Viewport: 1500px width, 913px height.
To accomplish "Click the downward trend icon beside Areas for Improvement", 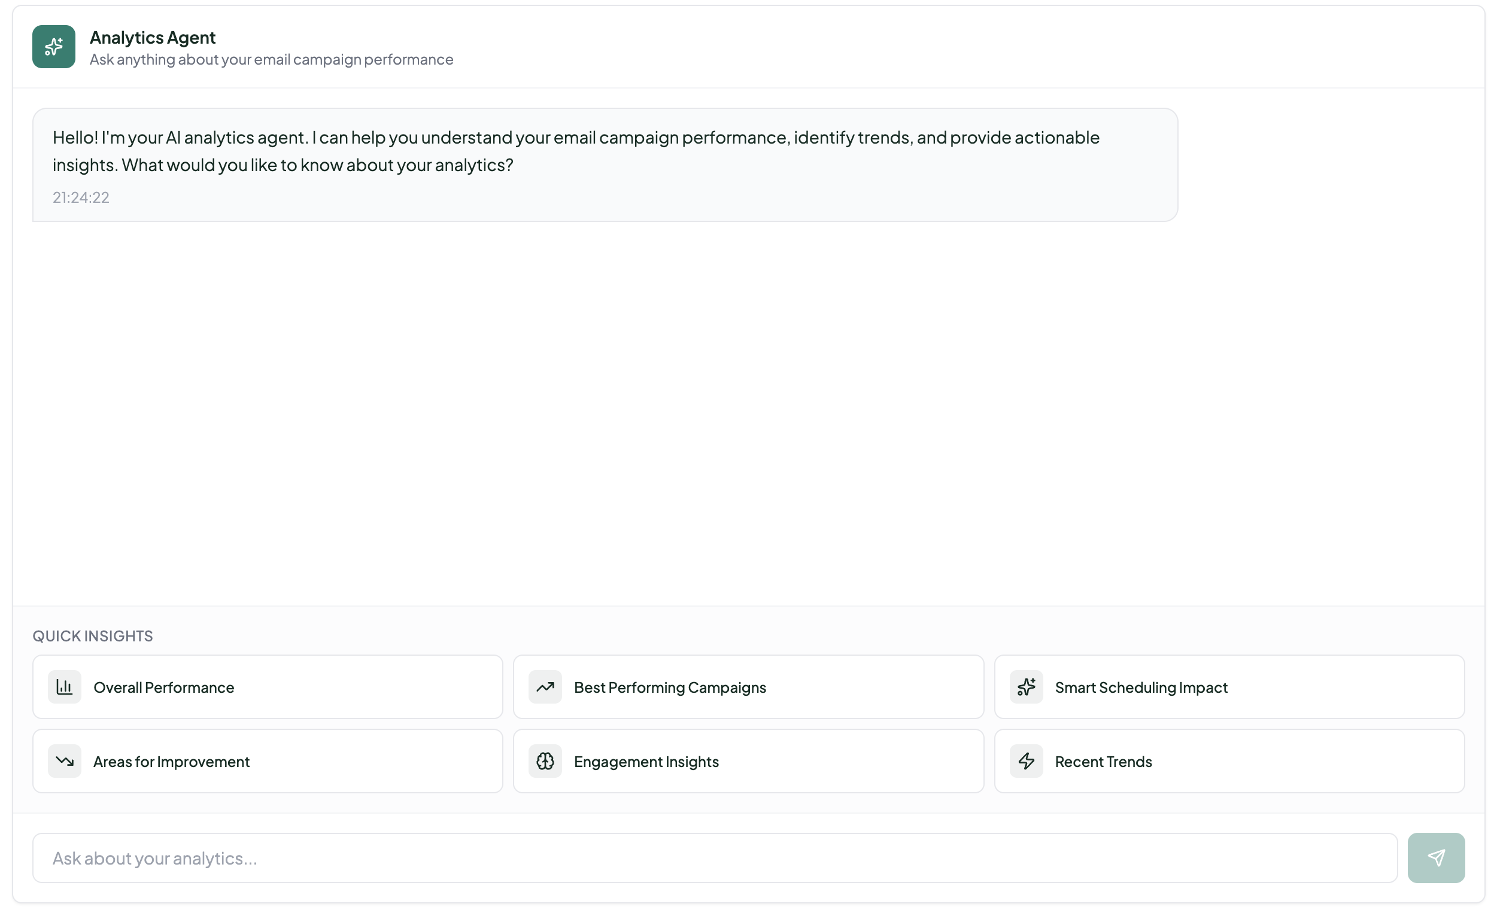I will 65,762.
